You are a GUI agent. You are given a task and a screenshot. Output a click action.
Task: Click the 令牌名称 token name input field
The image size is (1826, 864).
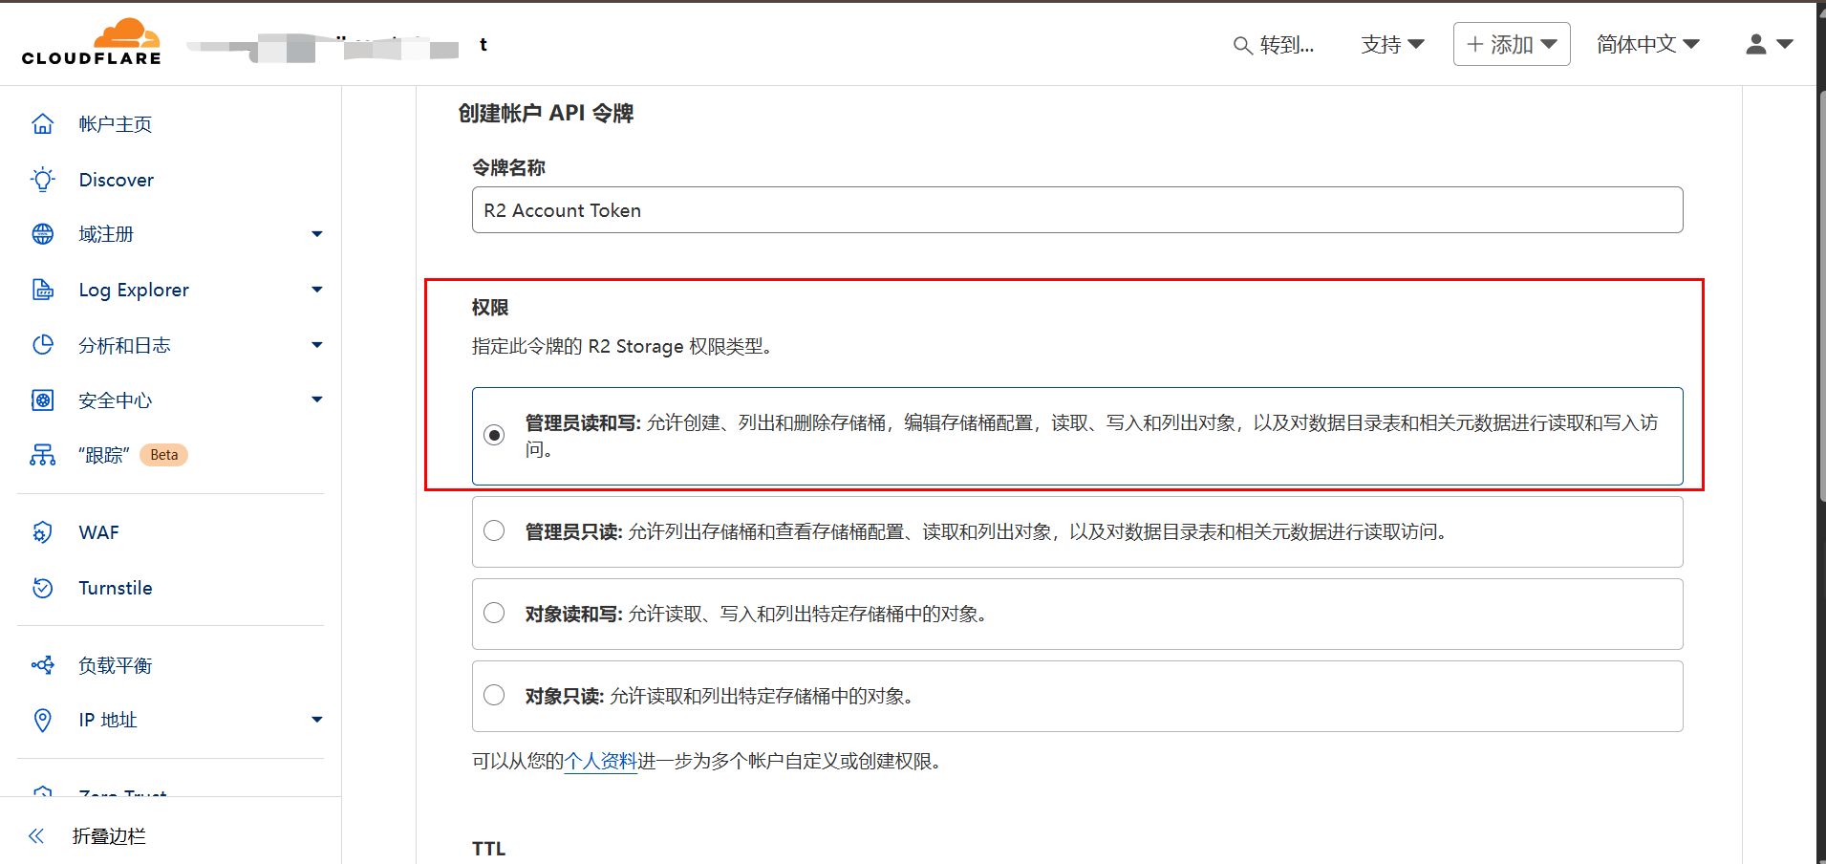point(1077,209)
